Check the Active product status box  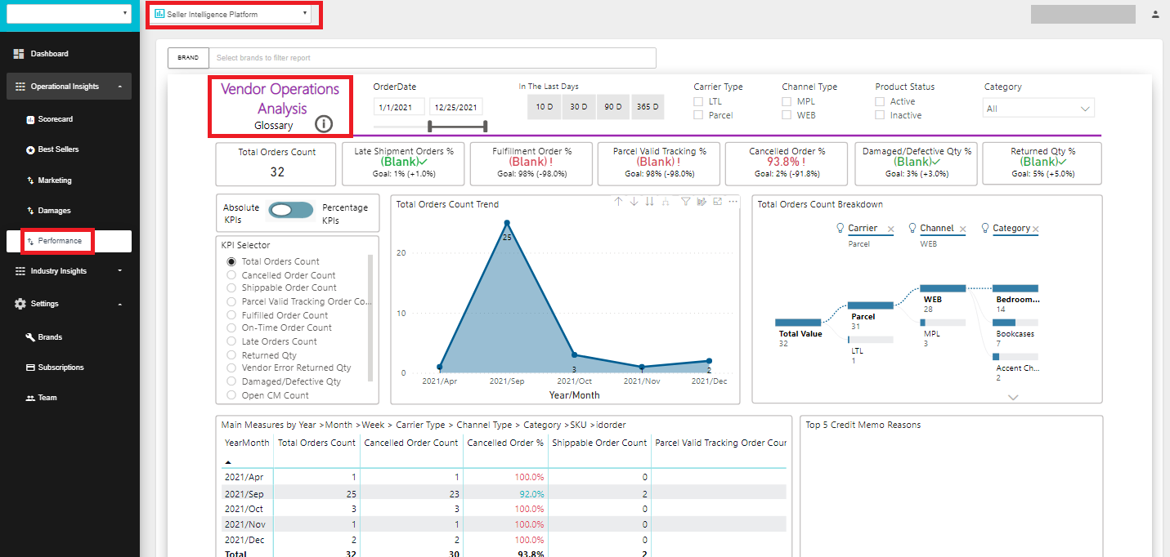tap(880, 101)
